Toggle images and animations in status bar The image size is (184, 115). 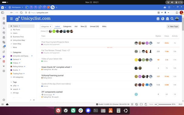click(x=137, y=104)
